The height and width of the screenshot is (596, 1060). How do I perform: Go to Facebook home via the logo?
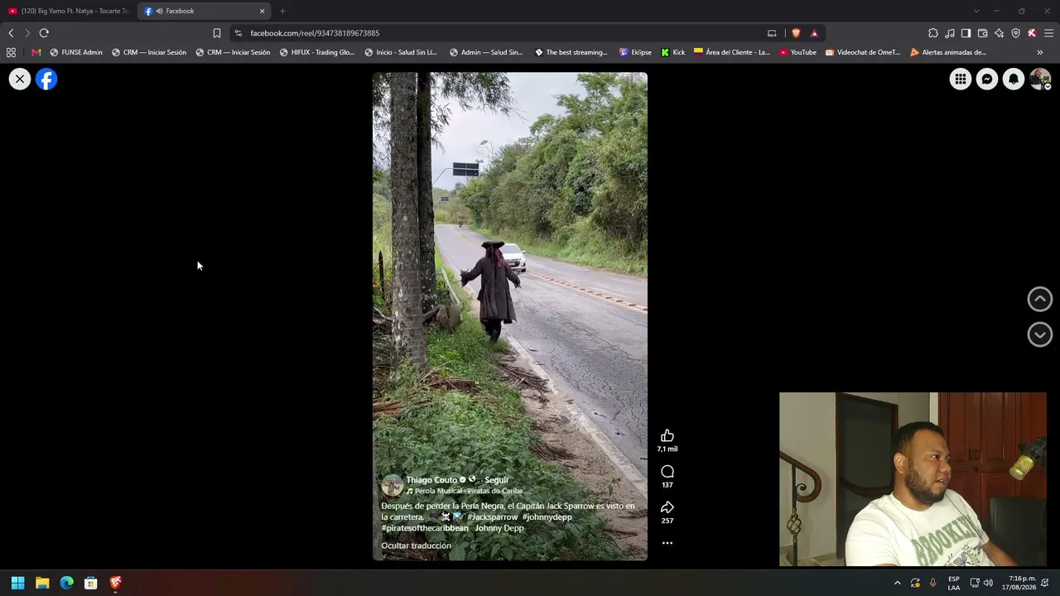coord(46,79)
